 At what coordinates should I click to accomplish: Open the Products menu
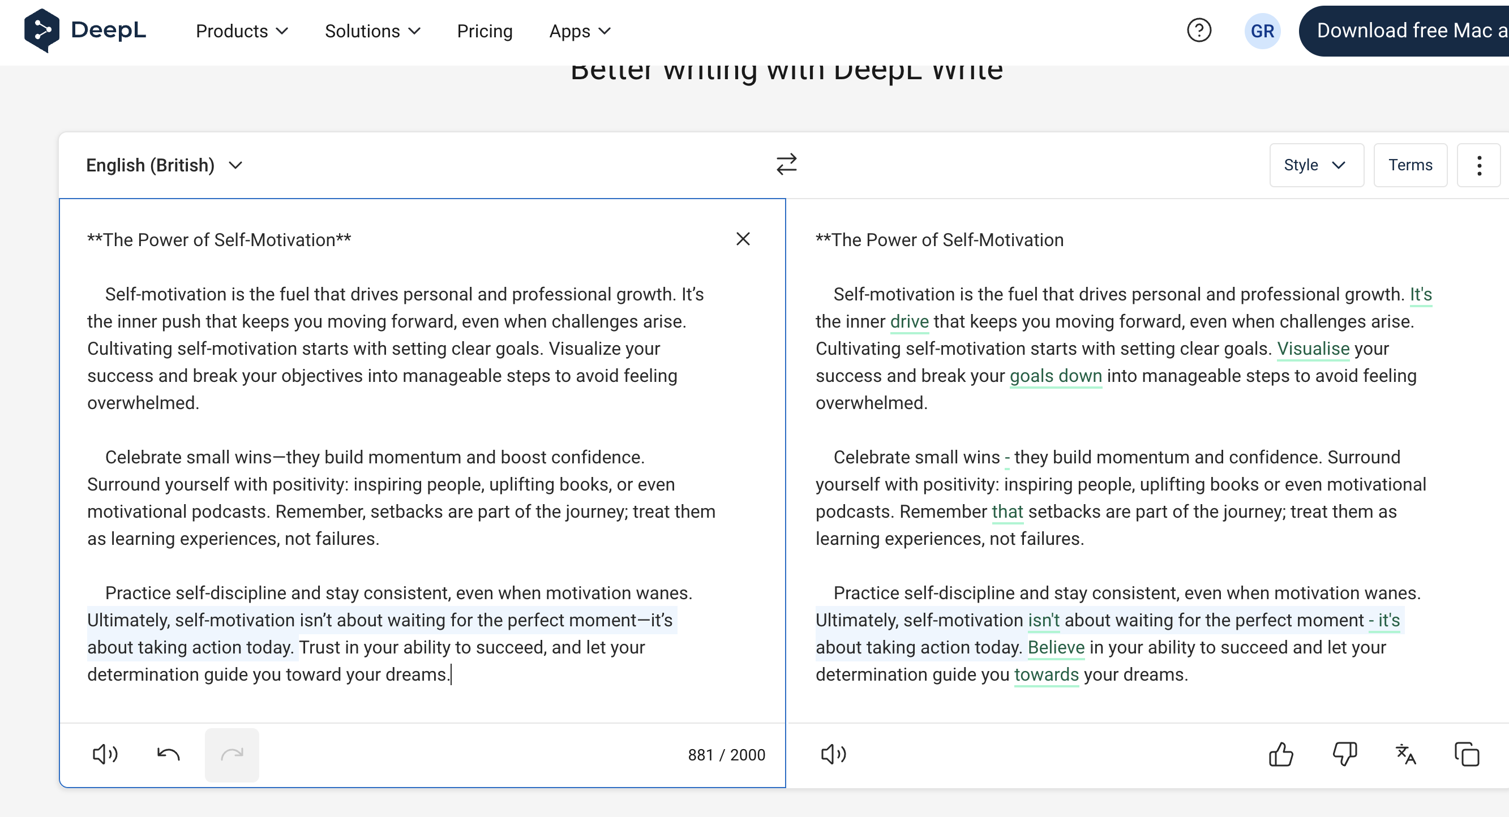[241, 31]
